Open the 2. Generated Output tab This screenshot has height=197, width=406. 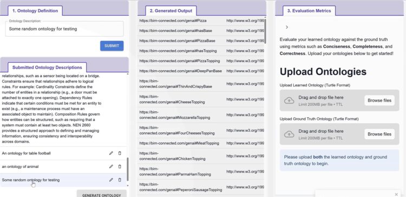coord(171,11)
